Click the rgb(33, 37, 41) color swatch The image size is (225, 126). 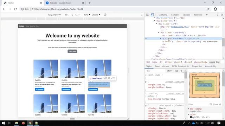click(191, 117)
